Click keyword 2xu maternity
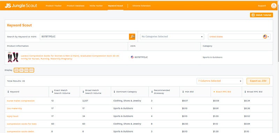This screenshot has height=133, width=279. [x=15, y=109]
